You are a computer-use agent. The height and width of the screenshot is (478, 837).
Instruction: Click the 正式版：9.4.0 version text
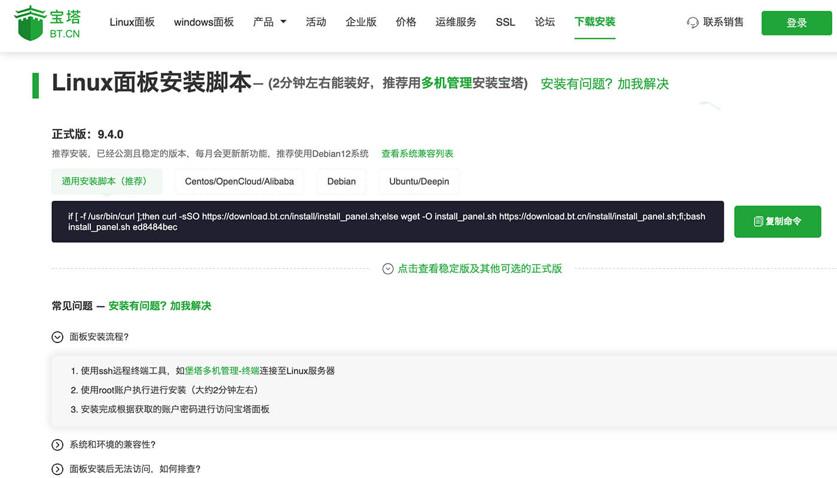point(88,134)
